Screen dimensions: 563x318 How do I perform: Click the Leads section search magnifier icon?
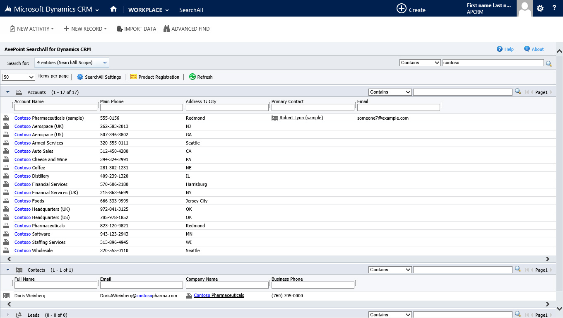tap(518, 314)
